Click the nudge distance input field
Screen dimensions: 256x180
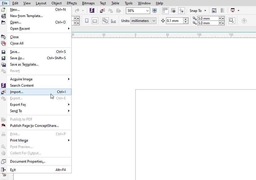174,21
